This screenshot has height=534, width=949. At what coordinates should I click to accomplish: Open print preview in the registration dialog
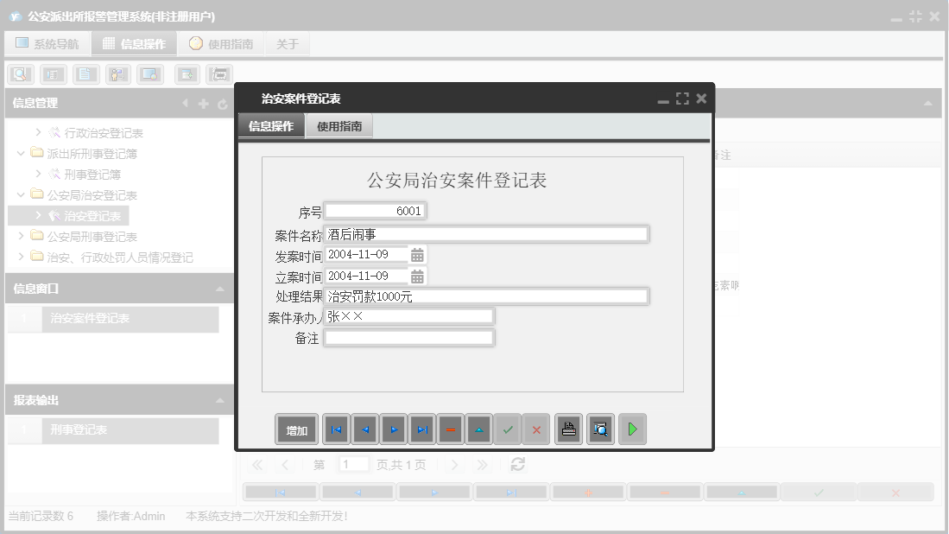(600, 429)
